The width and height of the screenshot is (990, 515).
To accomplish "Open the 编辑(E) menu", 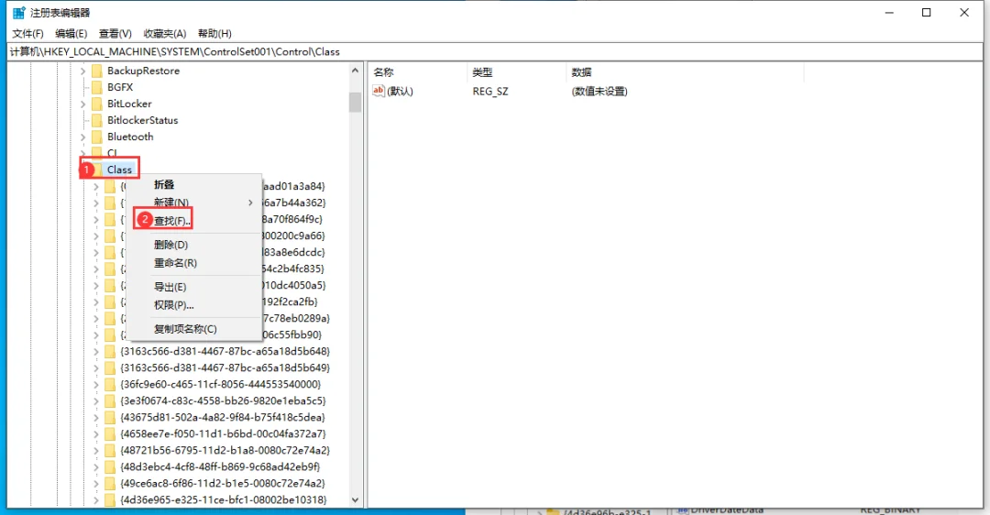I will point(71,34).
